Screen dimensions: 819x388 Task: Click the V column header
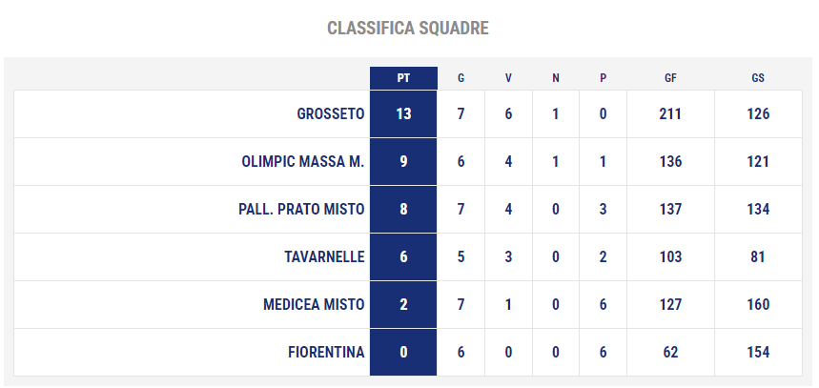tap(508, 78)
